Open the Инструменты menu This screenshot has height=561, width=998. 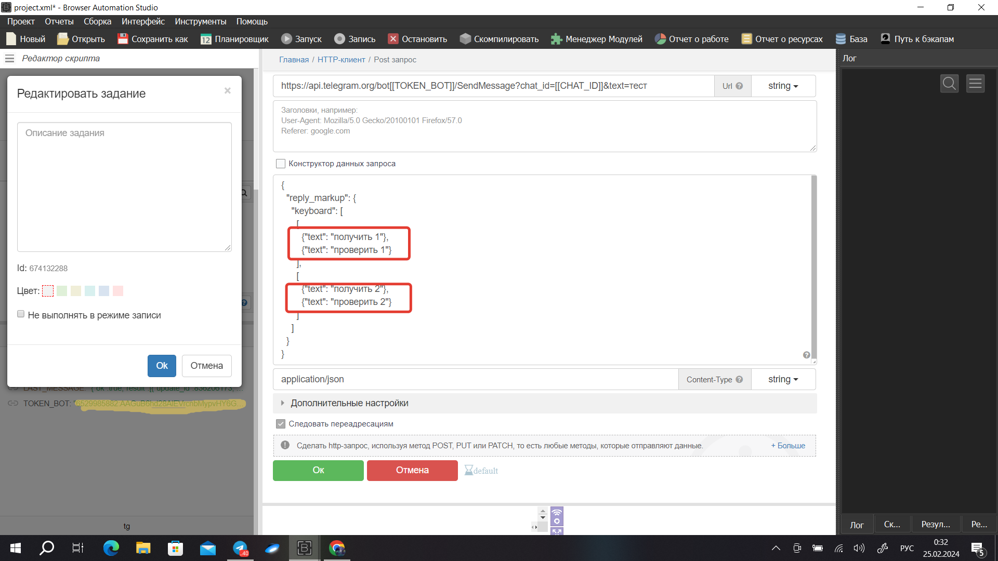pyautogui.click(x=200, y=21)
